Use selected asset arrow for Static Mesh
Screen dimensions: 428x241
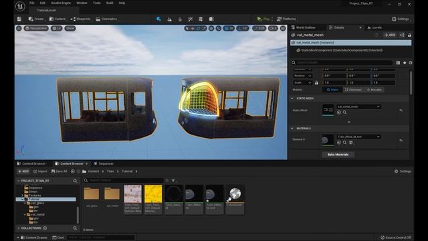339,112
